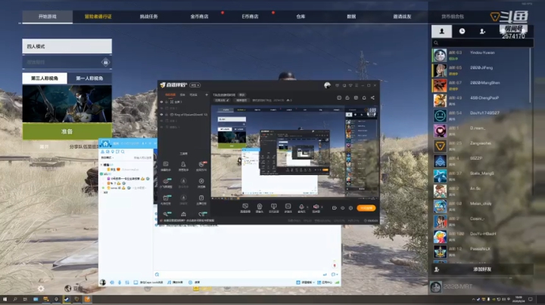The width and height of the screenshot is (545, 305).
Task: Open the browser tool in toolbox grid
Action: 201,183
